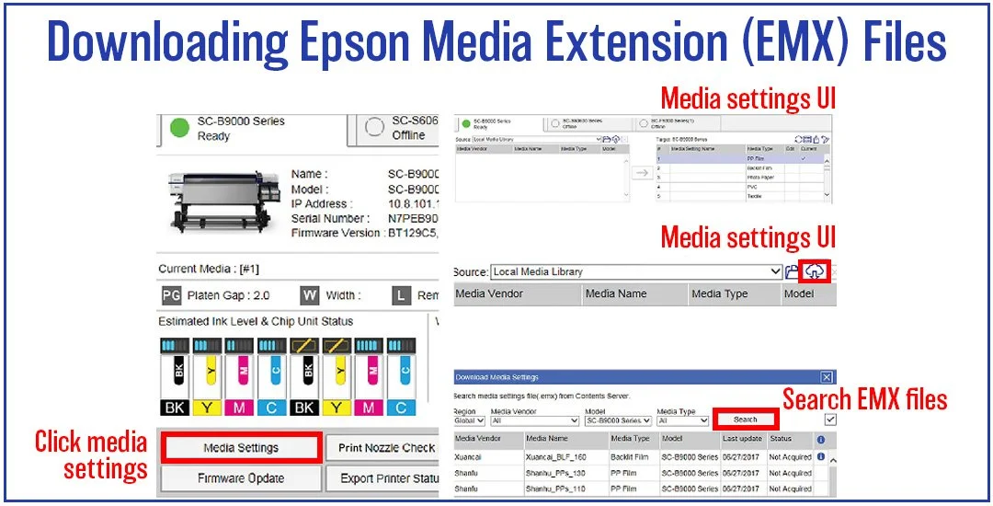This screenshot has width=993, height=506.
Task: Click the tag icon above the Target list
Action: click(x=825, y=139)
